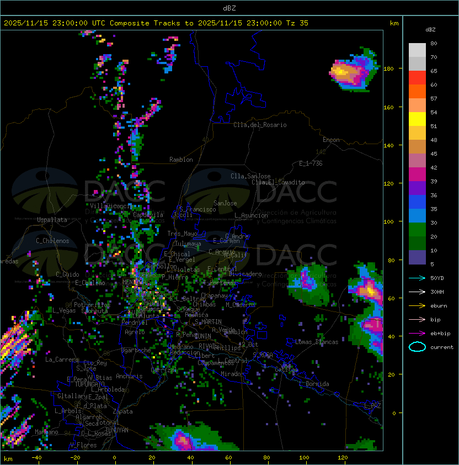Click the 'Uspallata' place label
The width and height of the screenshot is (459, 465).
pyautogui.click(x=52, y=220)
